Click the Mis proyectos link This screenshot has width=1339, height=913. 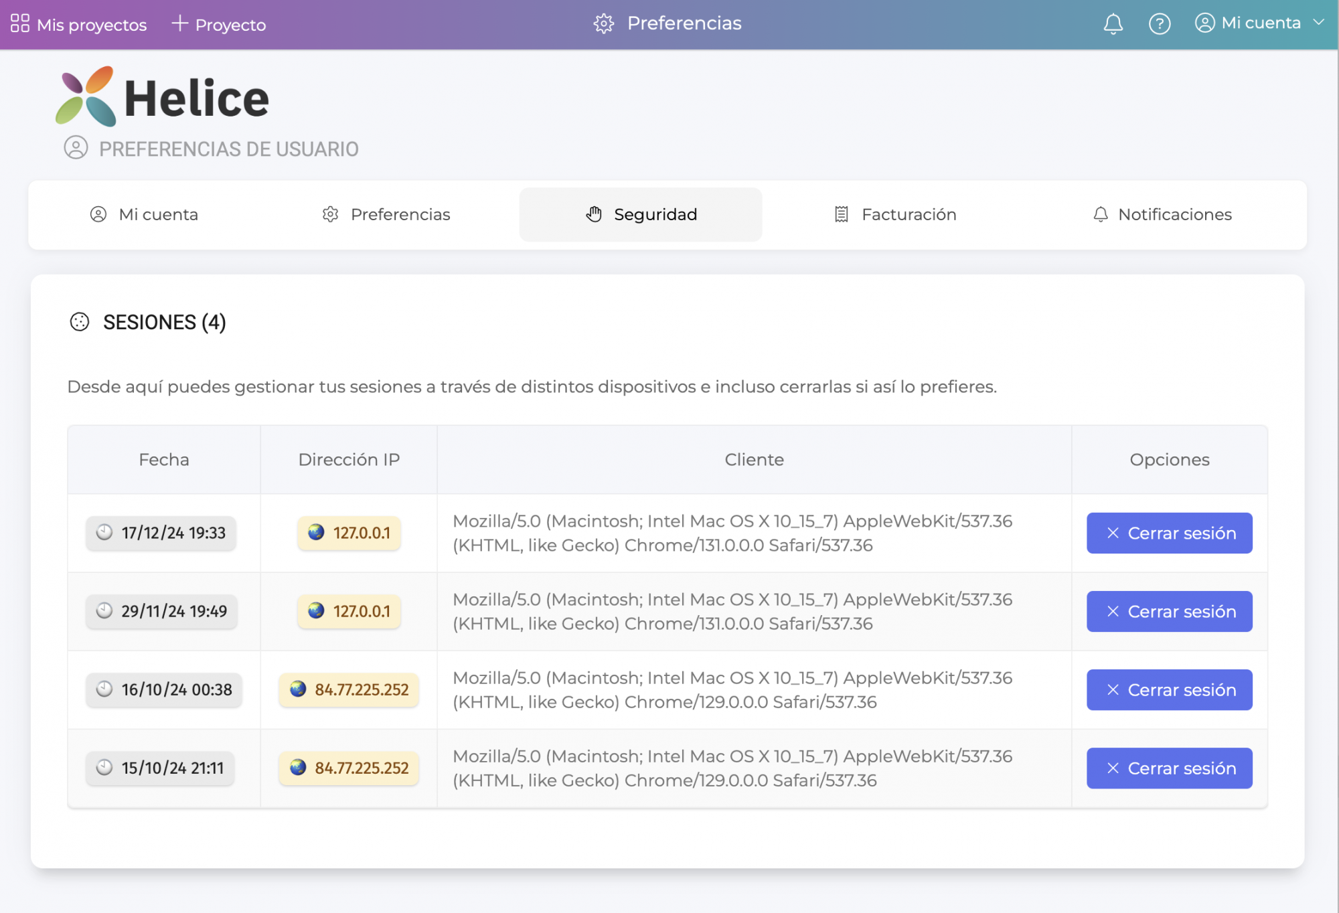92,25
